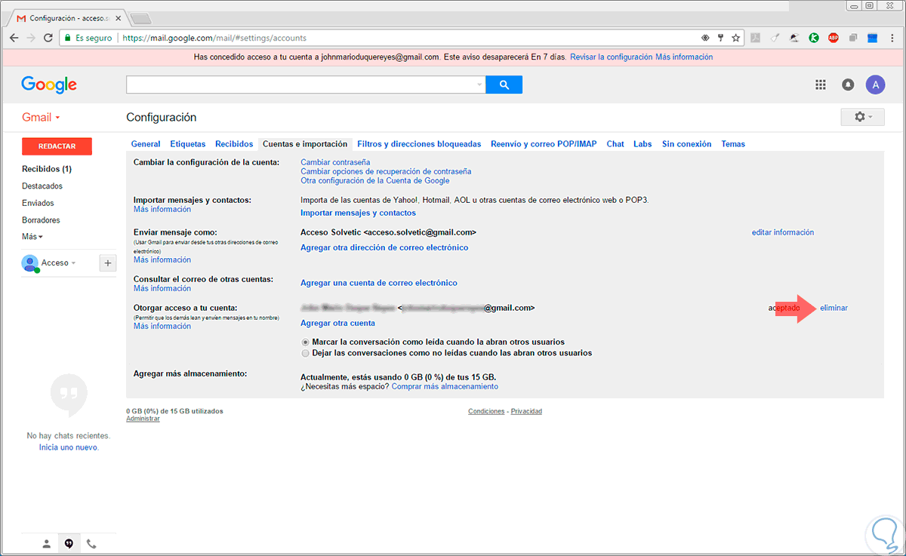Open the Adobe PDF extension icon
Viewport: 906px width, 556px height.
tap(756, 38)
